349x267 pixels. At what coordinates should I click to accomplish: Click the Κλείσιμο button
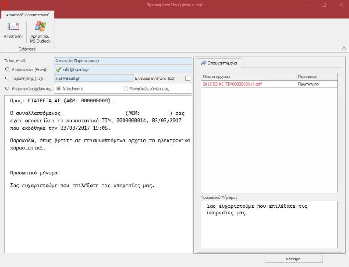point(293,259)
